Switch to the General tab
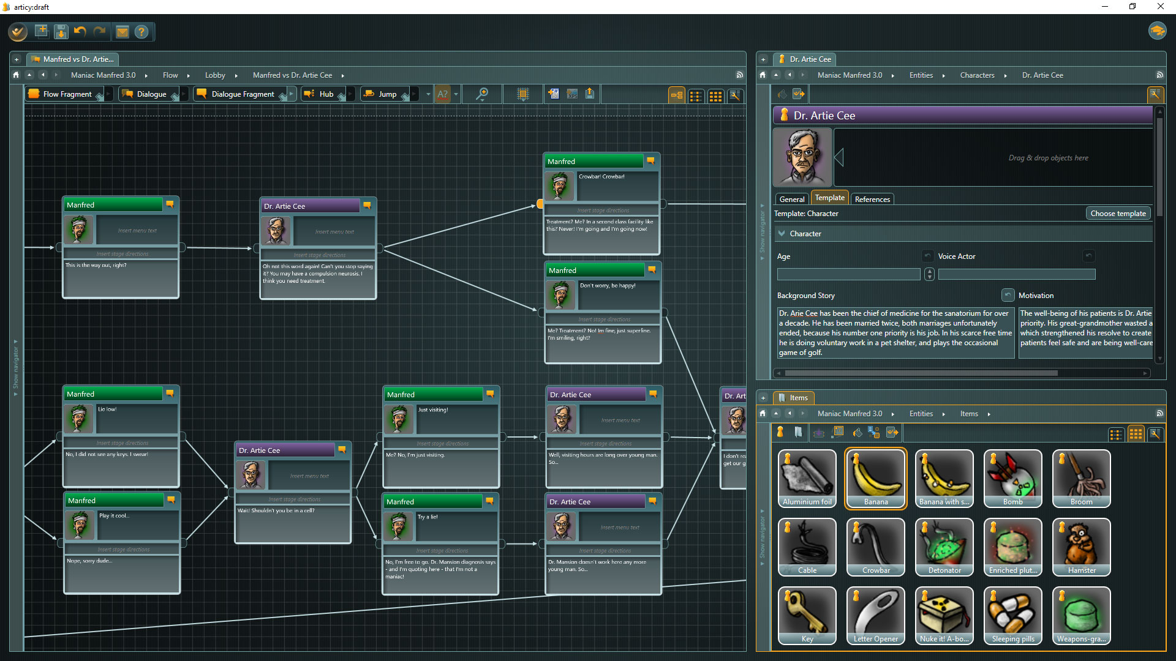The image size is (1176, 661). pyautogui.click(x=791, y=200)
